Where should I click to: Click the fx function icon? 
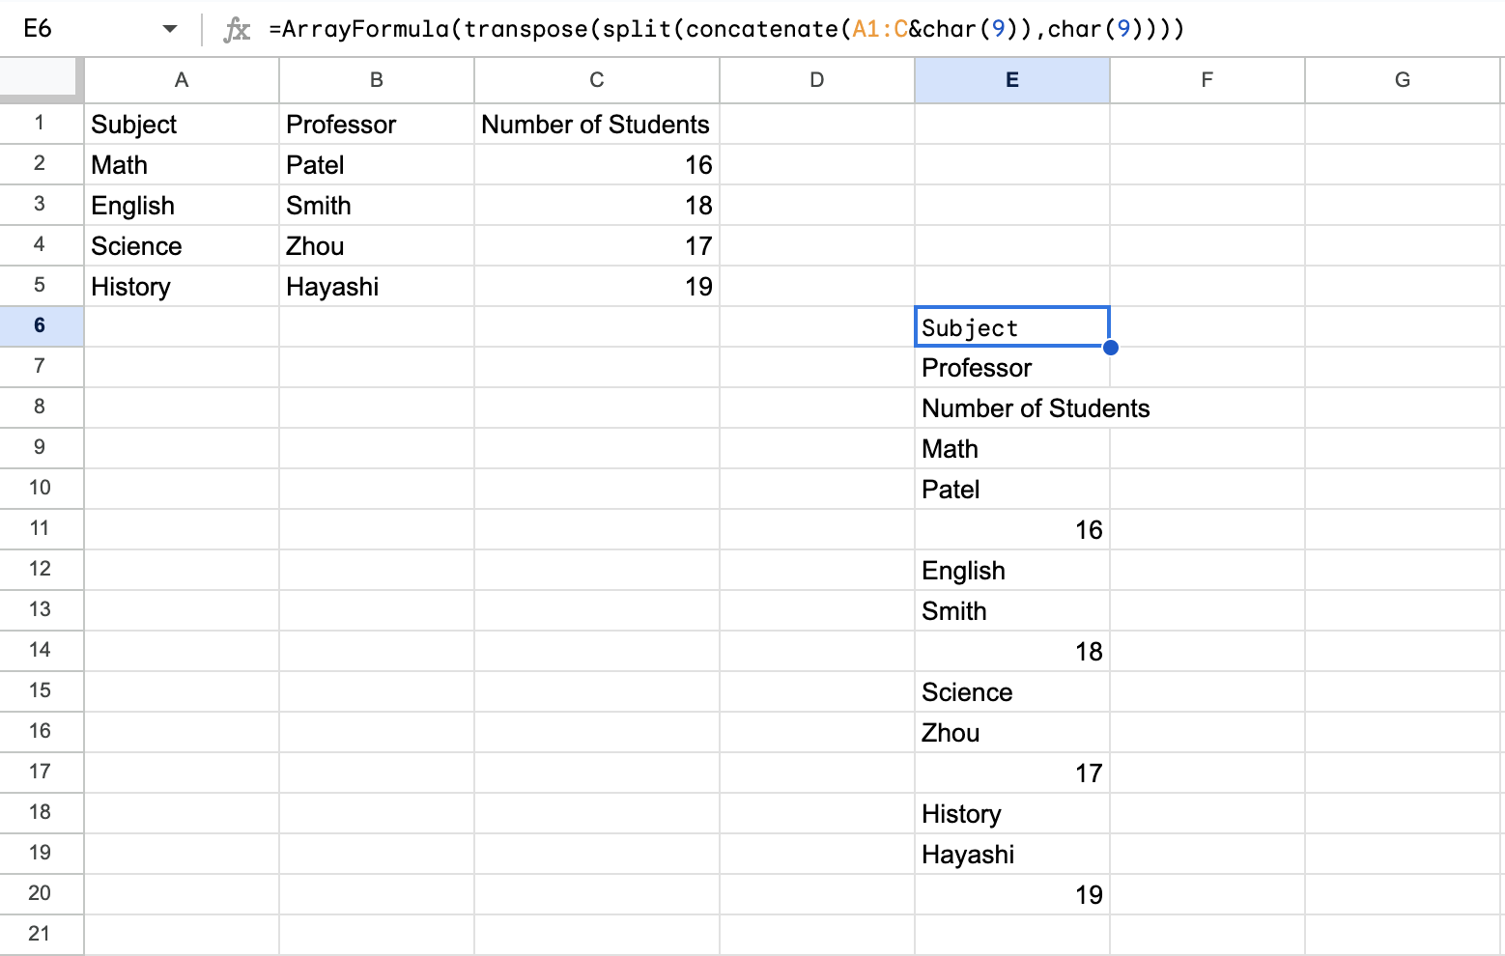(235, 29)
